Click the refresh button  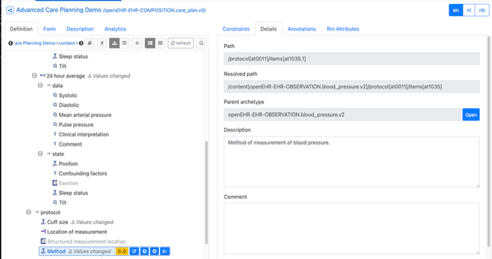point(181,44)
